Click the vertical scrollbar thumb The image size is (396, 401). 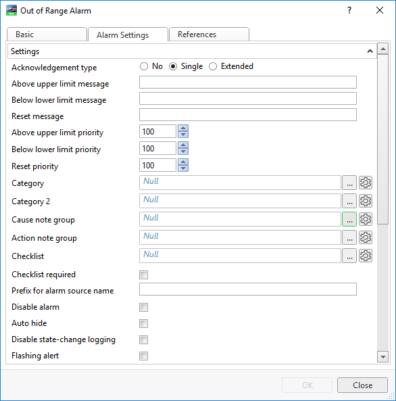pyautogui.click(x=382, y=139)
